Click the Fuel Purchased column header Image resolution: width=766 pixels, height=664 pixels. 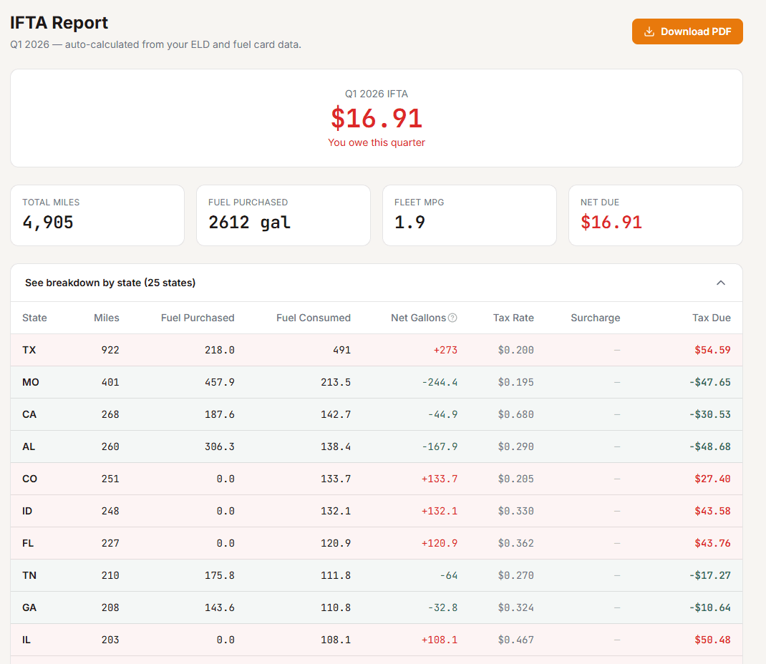coord(198,318)
